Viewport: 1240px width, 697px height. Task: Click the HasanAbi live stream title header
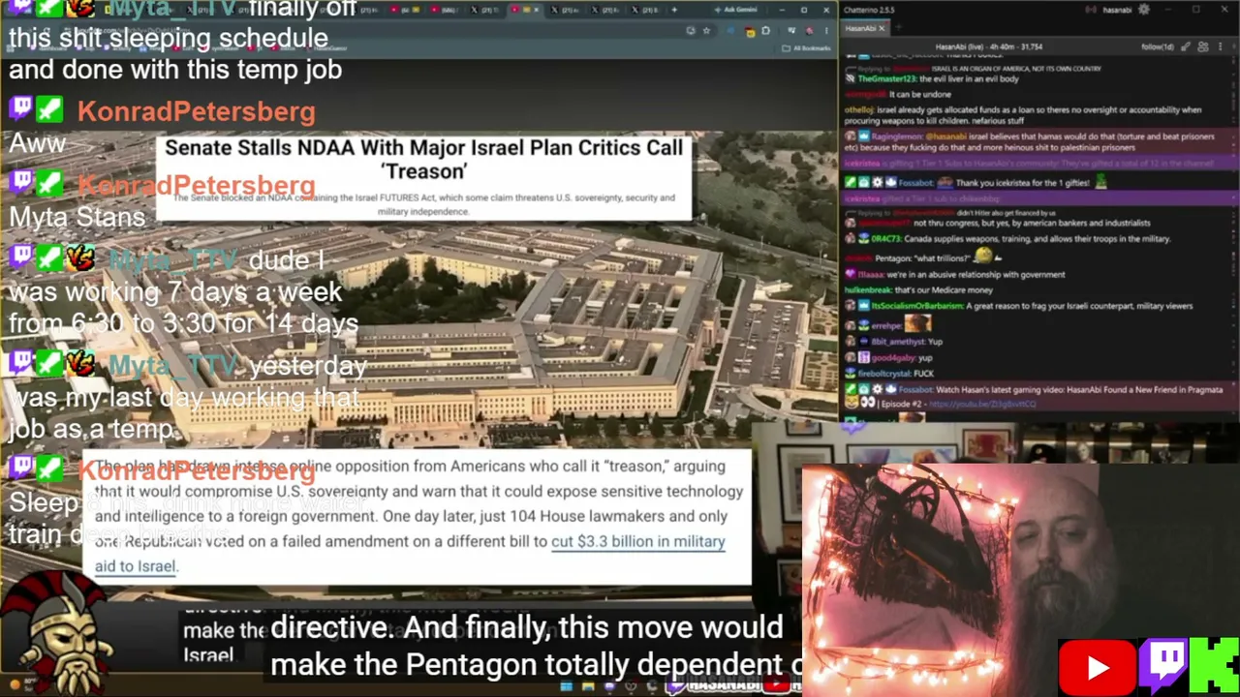pyautogui.click(x=989, y=46)
